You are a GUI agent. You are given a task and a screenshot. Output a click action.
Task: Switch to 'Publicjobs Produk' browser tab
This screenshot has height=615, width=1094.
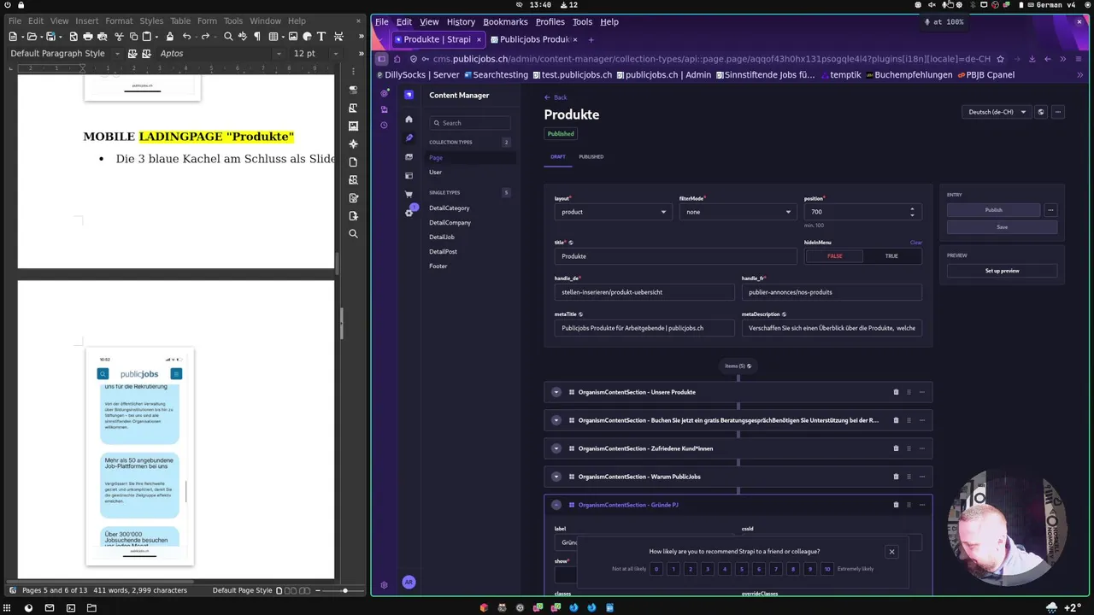[x=534, y=39]
